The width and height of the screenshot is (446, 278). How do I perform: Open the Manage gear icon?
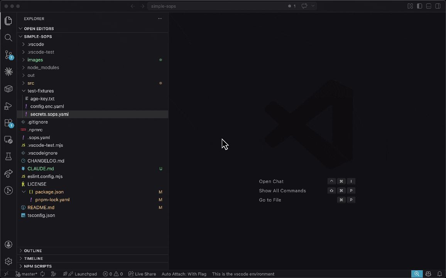click(x=8, y=261)
